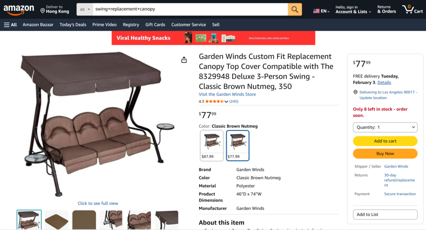Visit the Garden Winds Store link
Screen dimensions: 426x230
(x=227, y=94)
